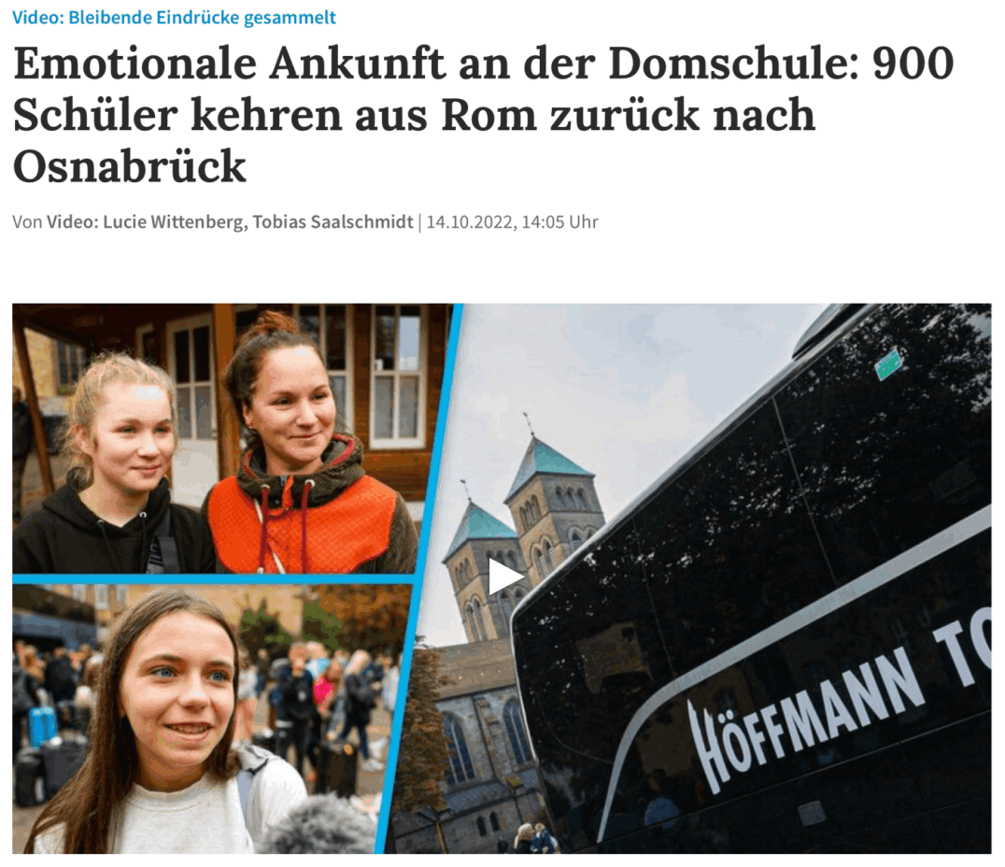Click the word 'Von' before the authors
The width and height of the screenshot is (1005, 867).
(x=27, y=221)
